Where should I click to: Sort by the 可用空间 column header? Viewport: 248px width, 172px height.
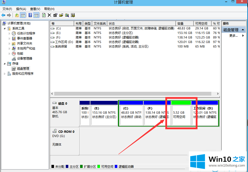203,24
